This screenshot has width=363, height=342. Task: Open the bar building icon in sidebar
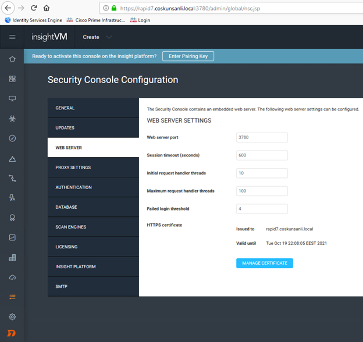point(12,258)
